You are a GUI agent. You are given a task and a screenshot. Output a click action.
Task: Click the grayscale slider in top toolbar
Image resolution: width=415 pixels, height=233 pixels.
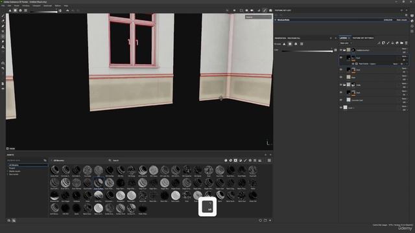tap(43, 11)
